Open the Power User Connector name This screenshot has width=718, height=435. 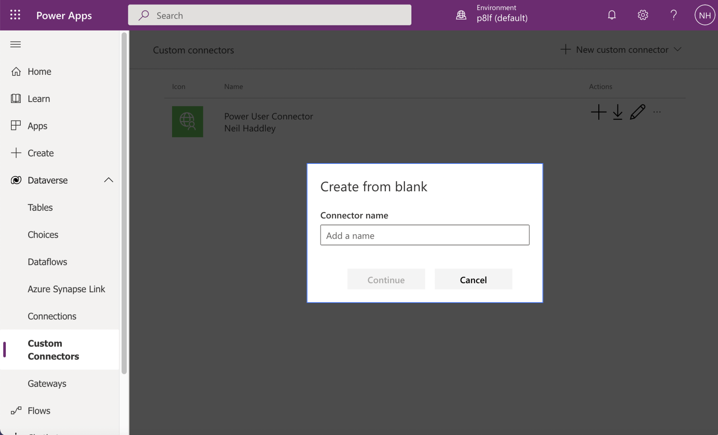(x=268, y=116)
